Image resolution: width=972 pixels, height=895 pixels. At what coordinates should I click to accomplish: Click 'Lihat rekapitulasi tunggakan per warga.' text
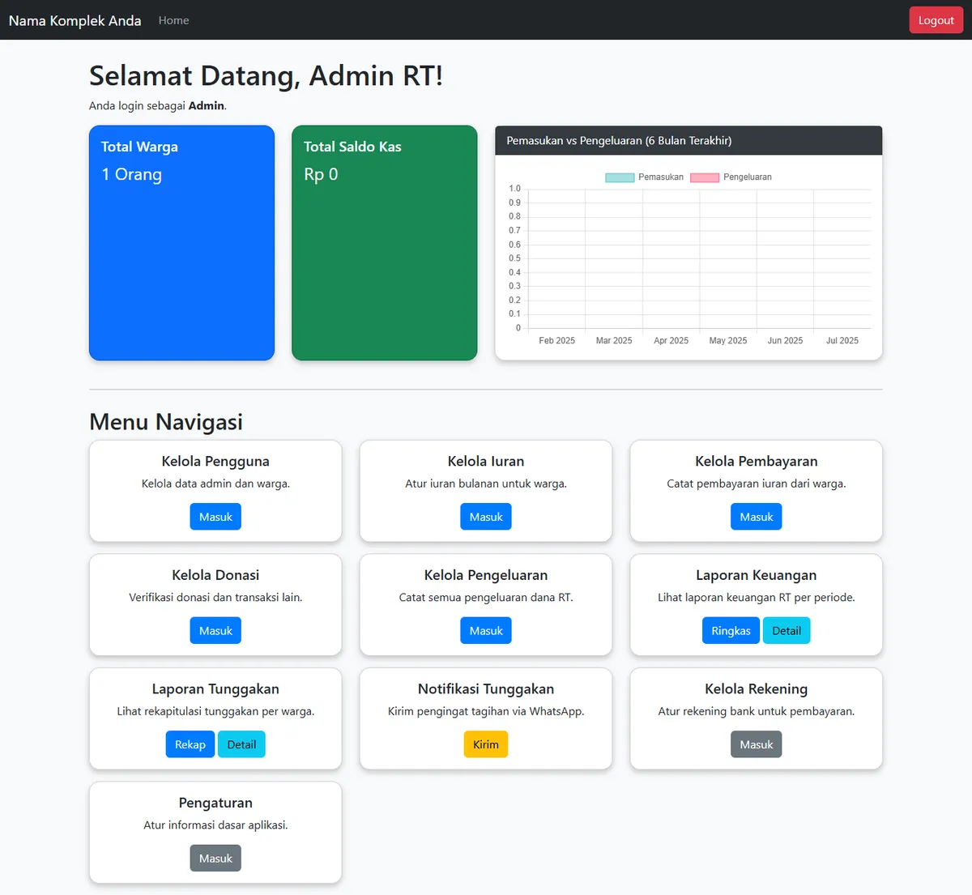click(215, 711)
